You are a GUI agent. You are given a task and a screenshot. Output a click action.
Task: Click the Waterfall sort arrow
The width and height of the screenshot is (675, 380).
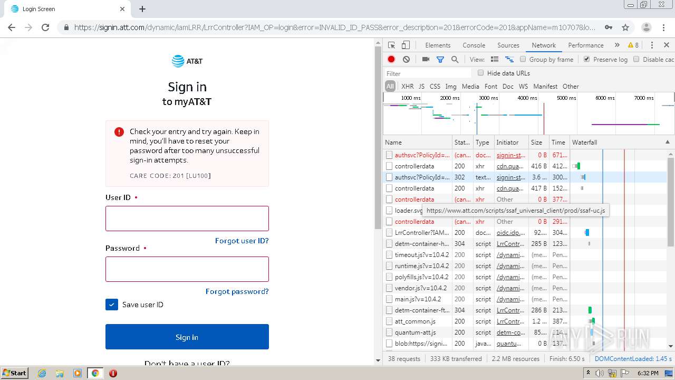tap(668, 142)
